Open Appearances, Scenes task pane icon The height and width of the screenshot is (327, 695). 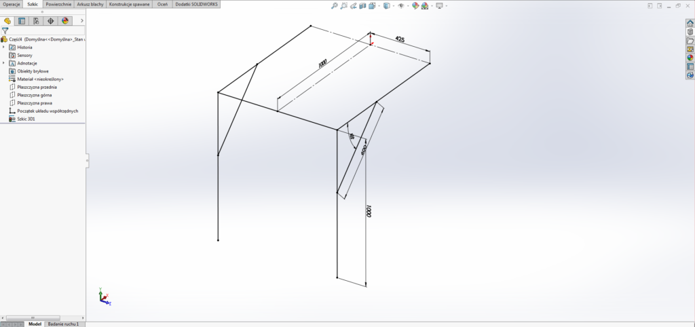click(x=690, y=58)
